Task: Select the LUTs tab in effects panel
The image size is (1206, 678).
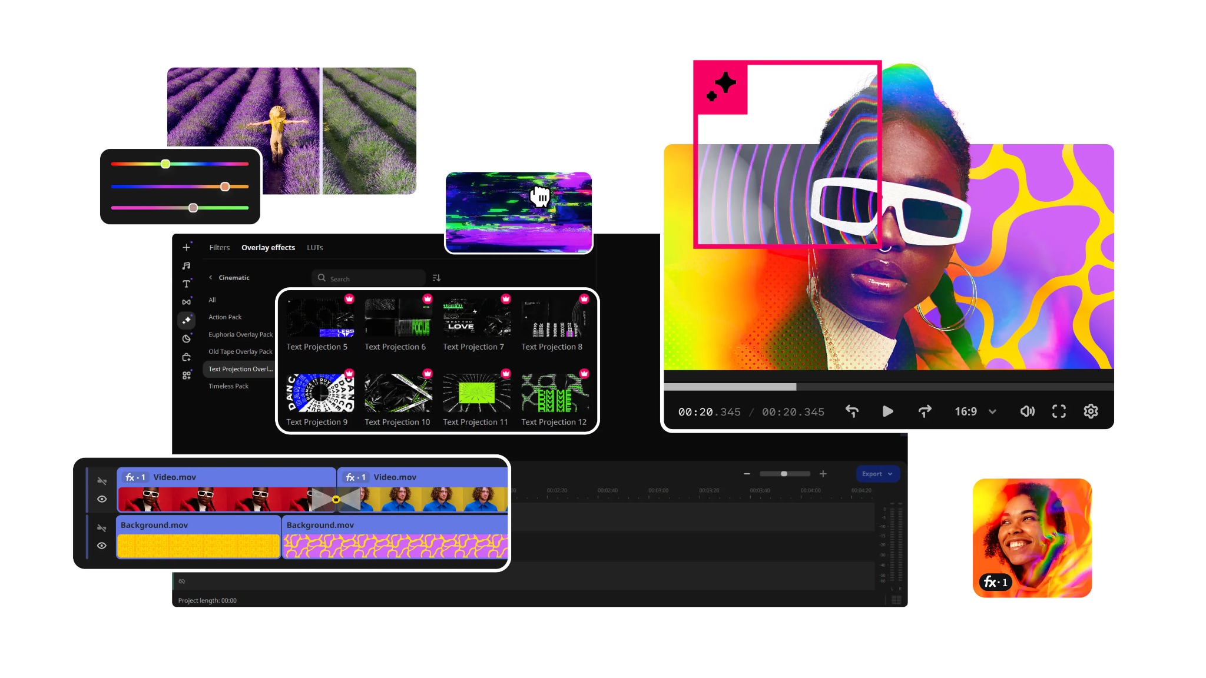Action: [x=315, y=247]
